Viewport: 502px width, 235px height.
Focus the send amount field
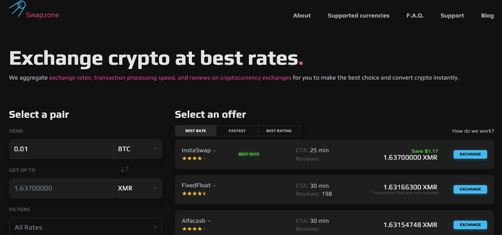[x=61, y=149]
